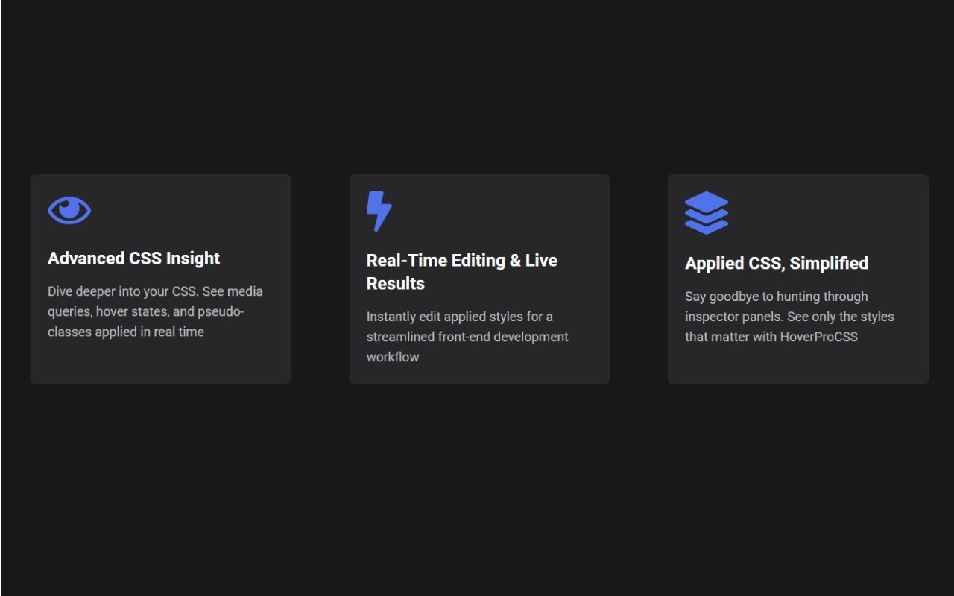Screen dimensions: 954x596
Task: Click the blue eye icon
Action: [x=69, y=211]
